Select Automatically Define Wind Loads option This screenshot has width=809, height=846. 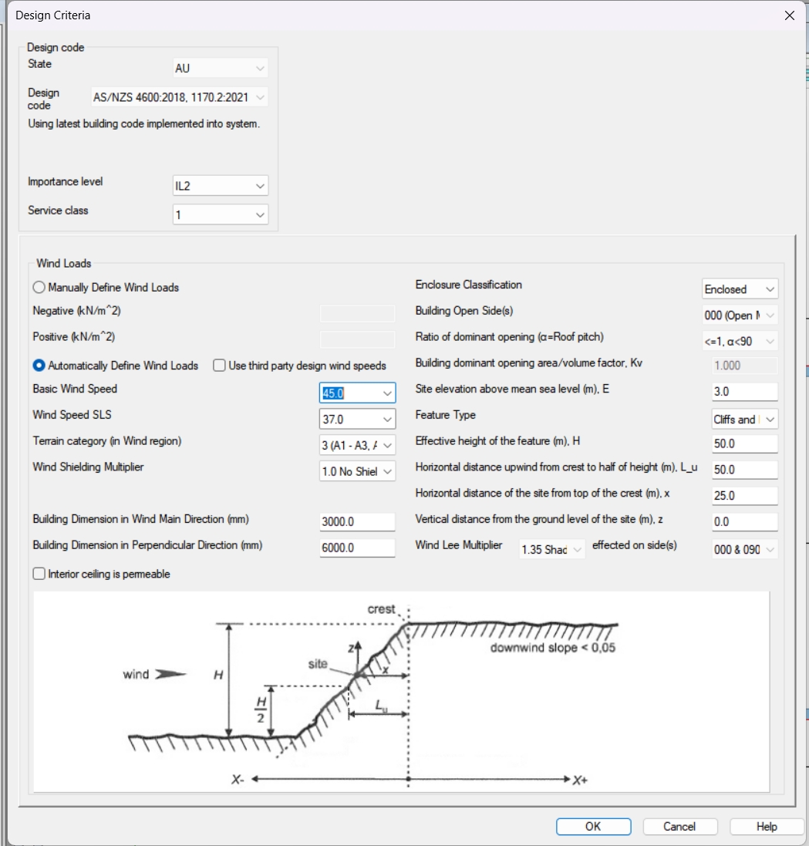(x=39, y=366)
